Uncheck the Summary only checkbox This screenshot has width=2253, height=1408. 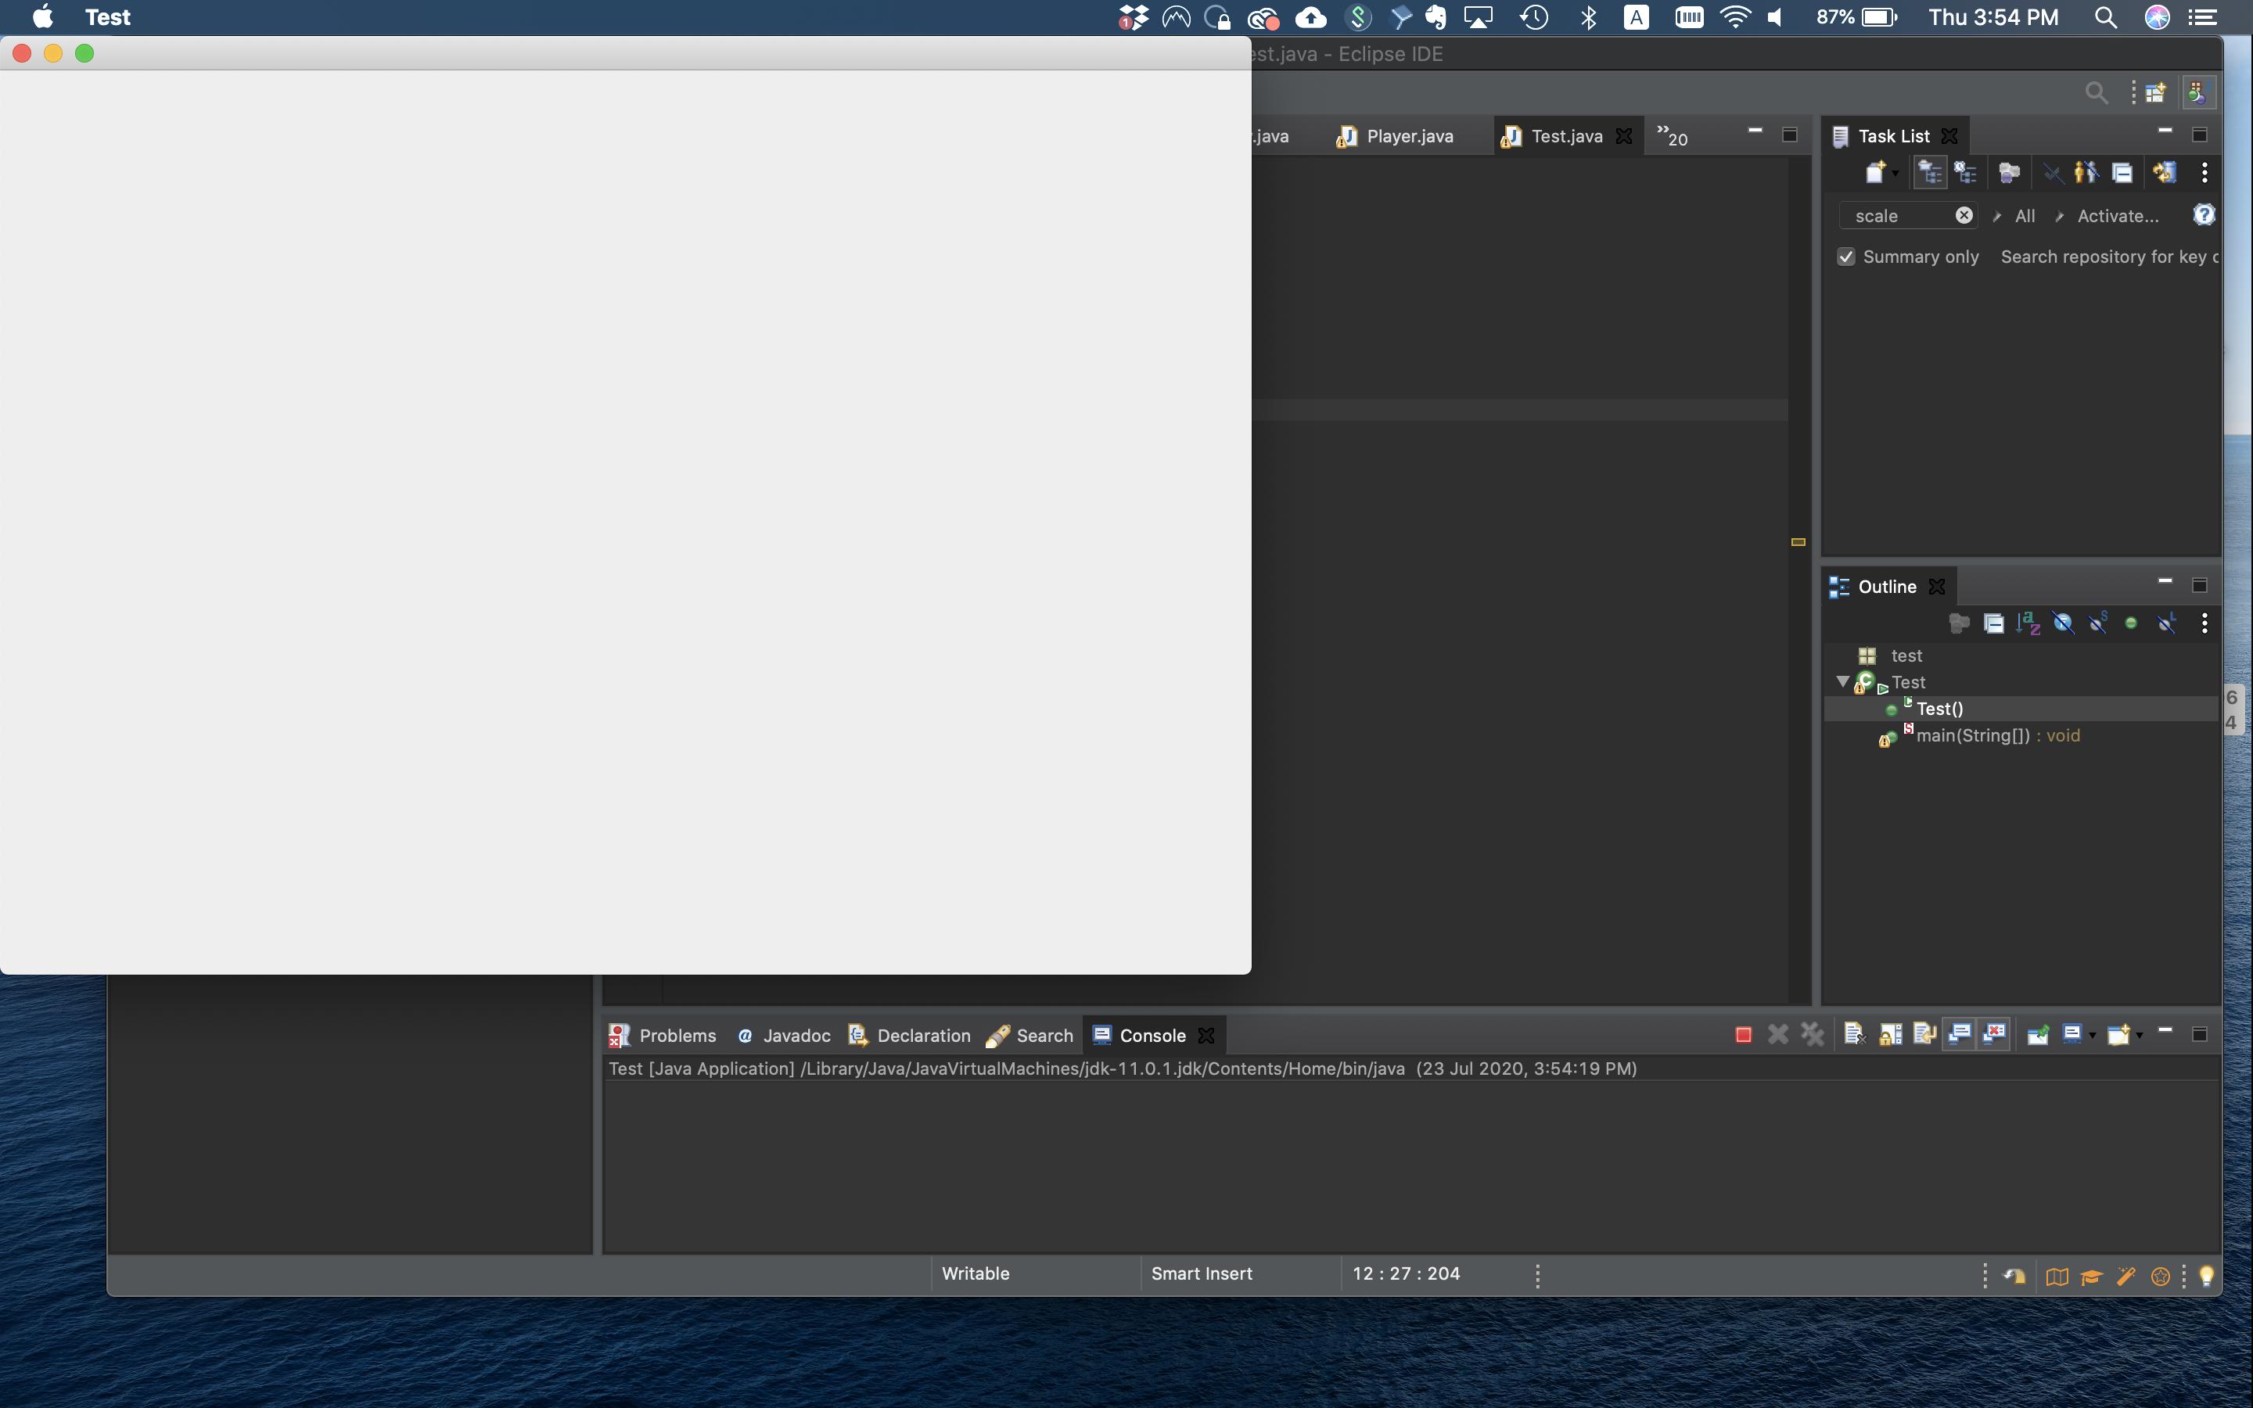(1845, 257)
